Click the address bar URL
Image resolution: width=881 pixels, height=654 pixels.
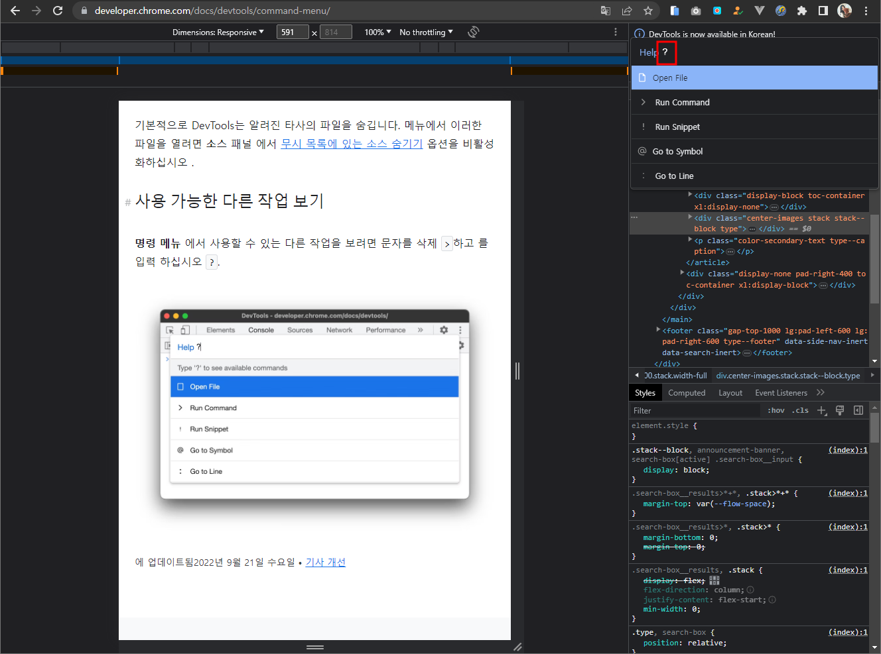pos(212,11)
